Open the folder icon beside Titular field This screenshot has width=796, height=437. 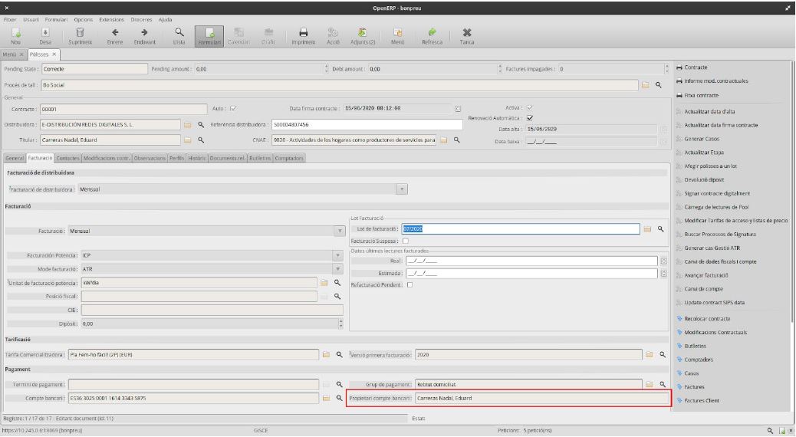[x=187, y=140]
